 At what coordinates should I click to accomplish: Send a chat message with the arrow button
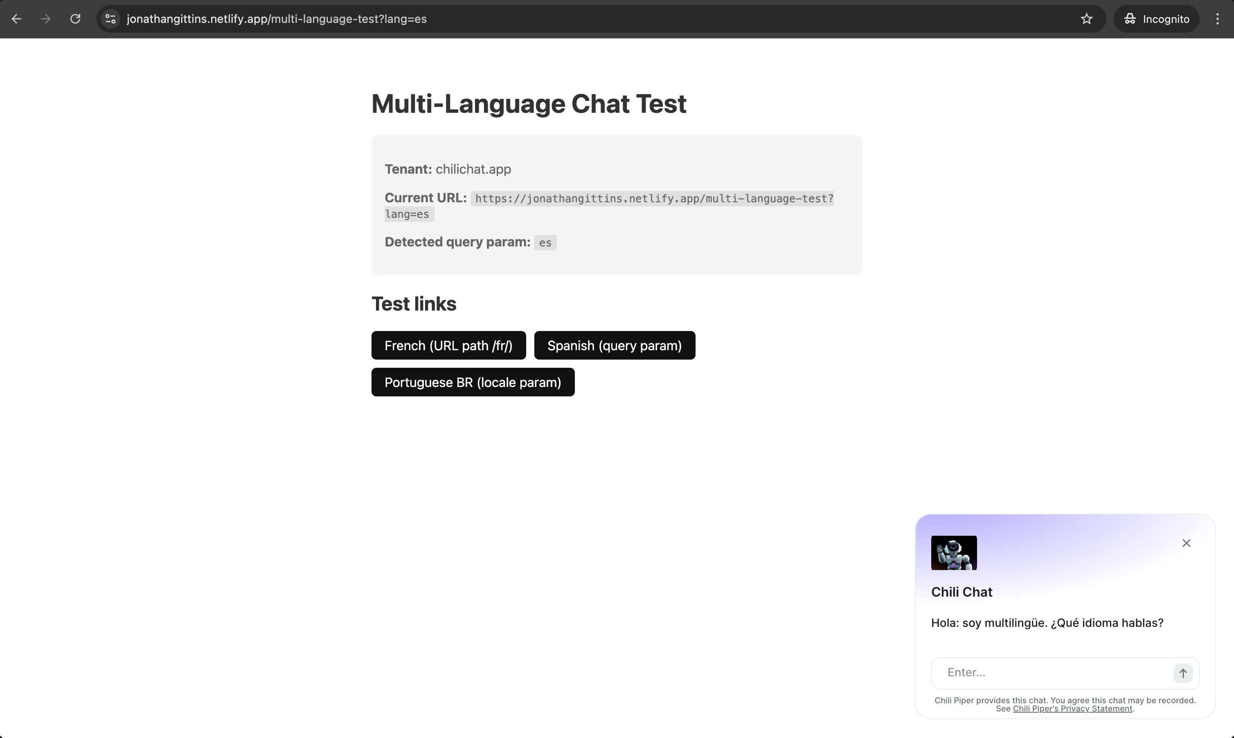(1183, 673)
